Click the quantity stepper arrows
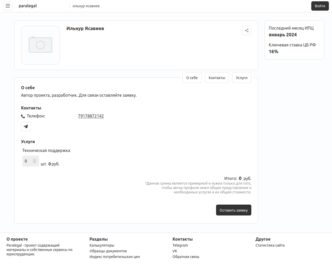The image size is (332, 265). click(x=34, y=161)
